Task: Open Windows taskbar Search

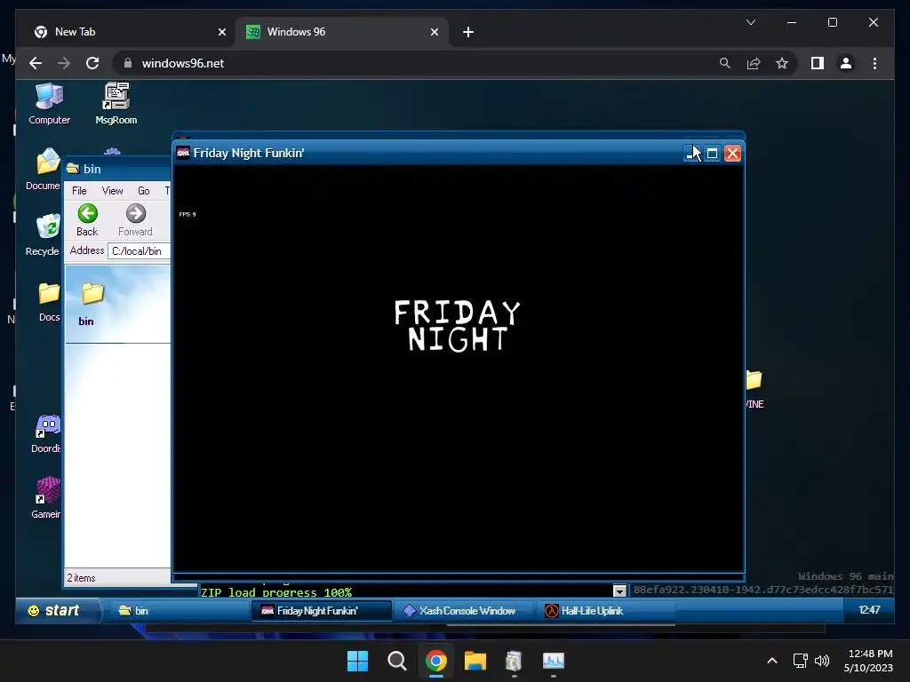Action: pos(397,661)
